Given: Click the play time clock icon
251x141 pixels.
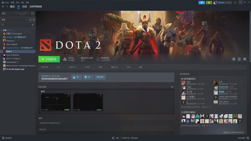Looking at the screenshot, I should pos(98,59).
